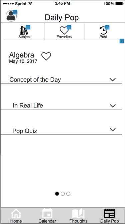Open Favorites heart icon in top bar

(64, 31)
